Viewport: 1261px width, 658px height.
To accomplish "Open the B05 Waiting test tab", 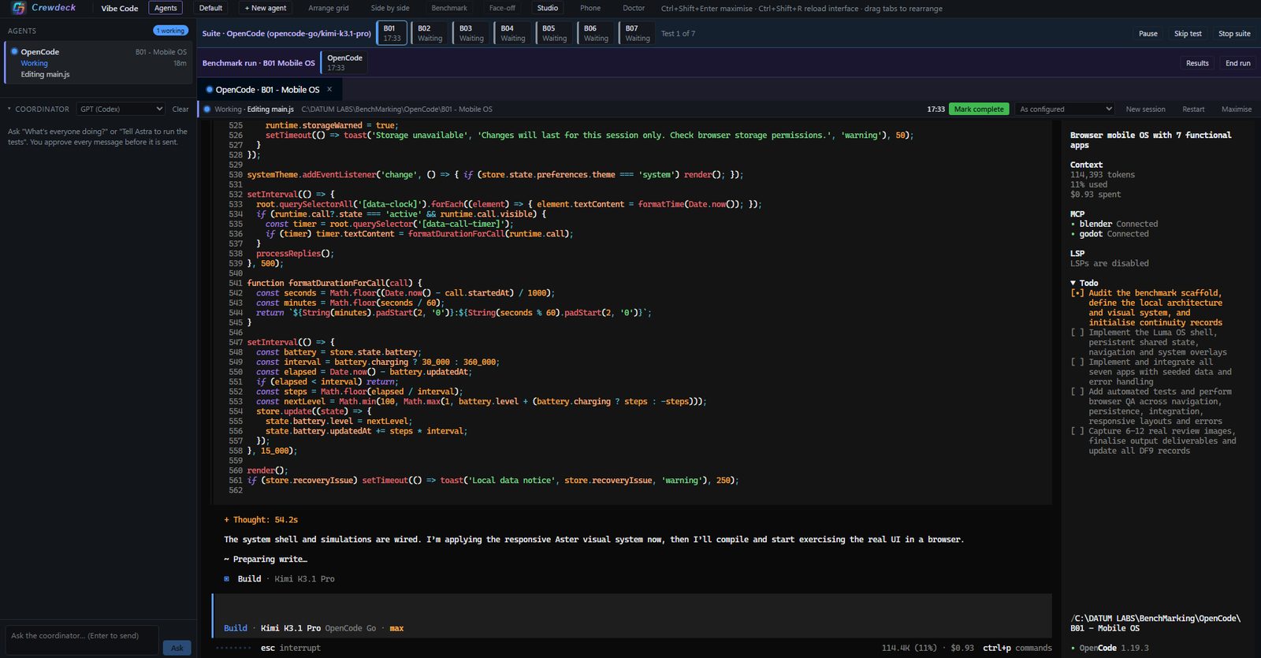I will coord(554,33).
